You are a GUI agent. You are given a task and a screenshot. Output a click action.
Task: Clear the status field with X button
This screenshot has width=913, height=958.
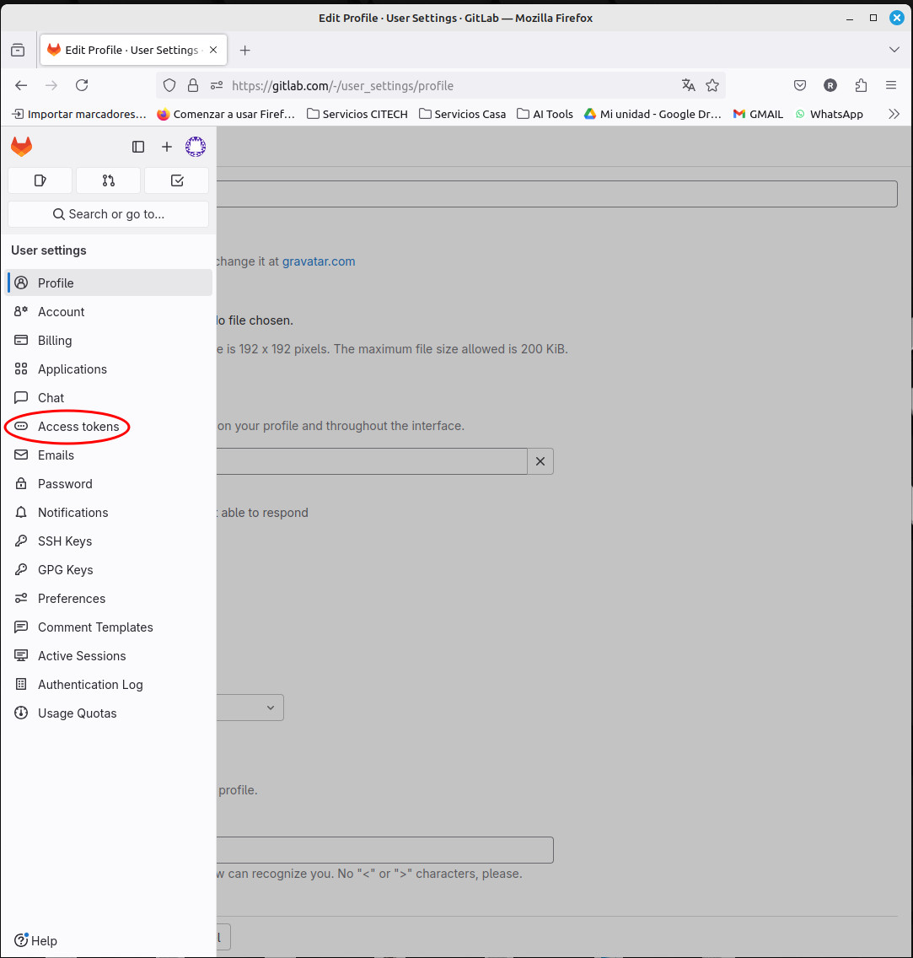coord(540,461)
